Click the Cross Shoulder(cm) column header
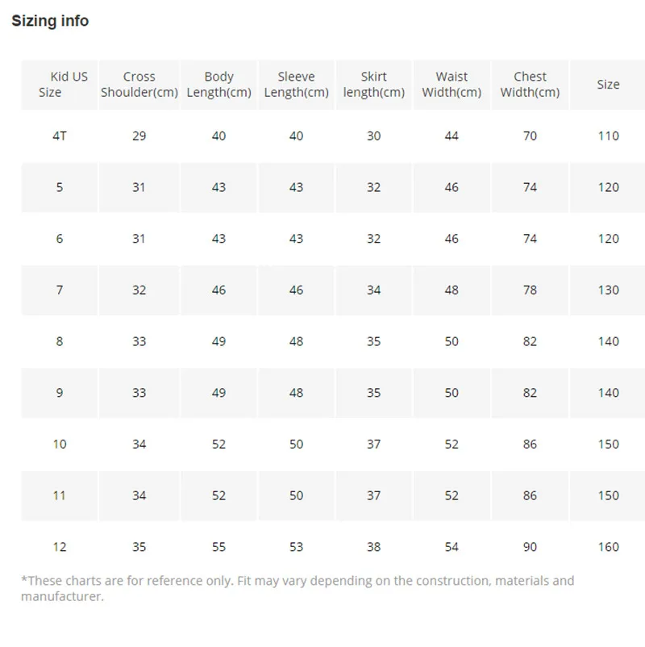The width and height of the screenshot is (645, 647). click(x=139, y=85)
